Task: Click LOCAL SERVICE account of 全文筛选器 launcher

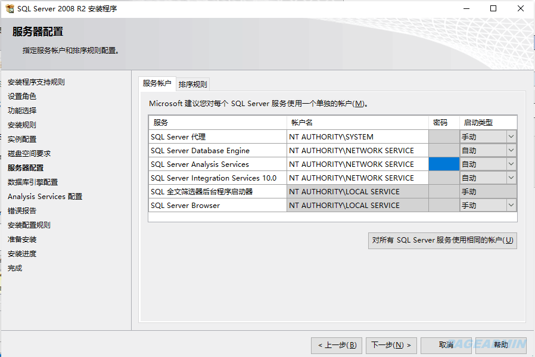Action: pos(357,192)
